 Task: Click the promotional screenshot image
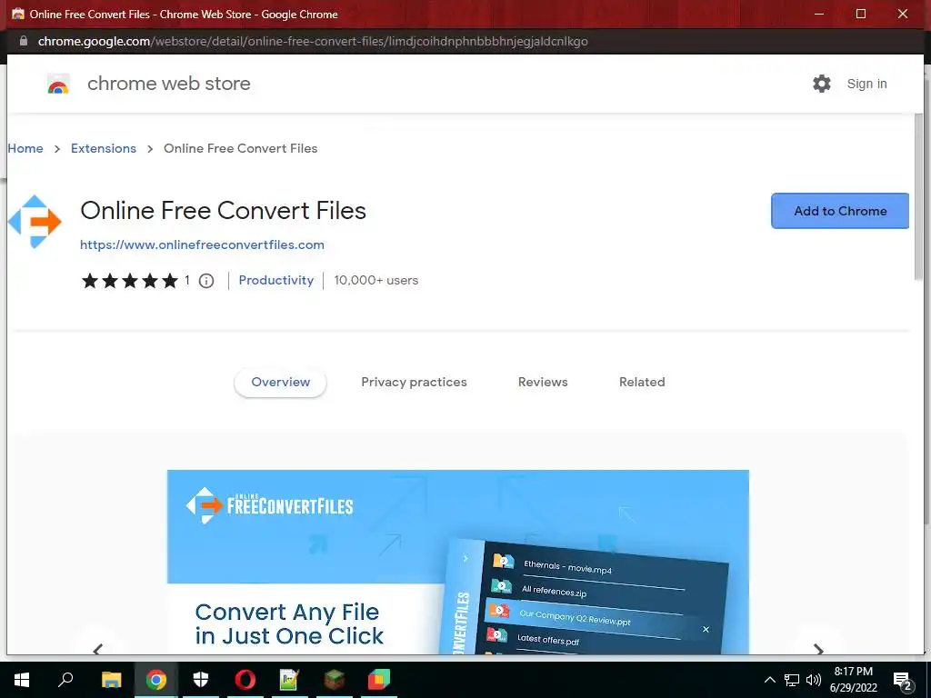pyautogui.click(x=458, y=562)
